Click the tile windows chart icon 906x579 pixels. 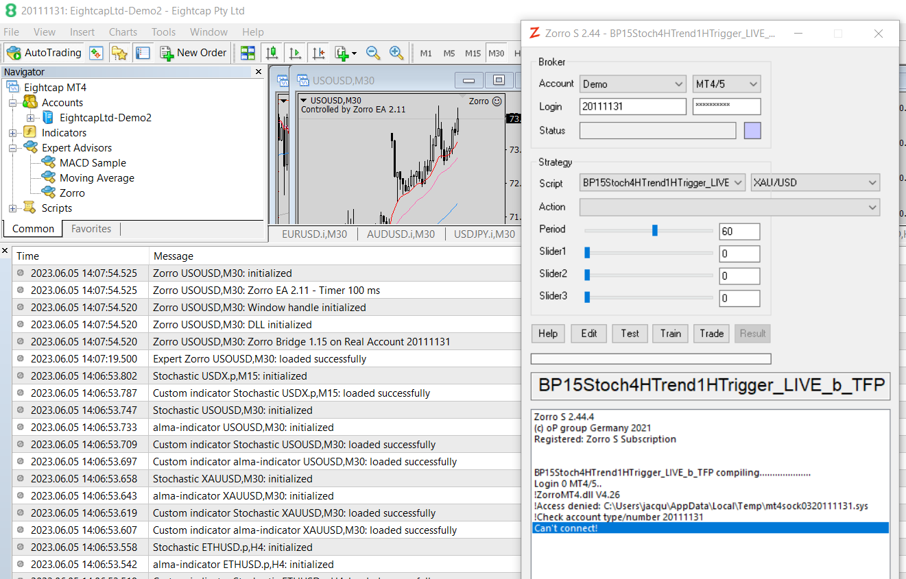pyautogui.click(x=248, y=53)
